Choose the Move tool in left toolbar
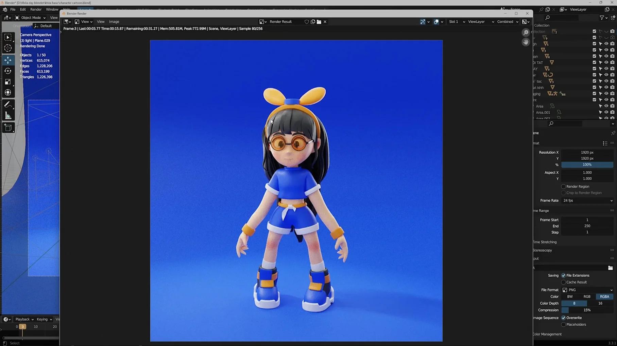The width and height of the screenshot is (617, 346). [x=8, y=60]
